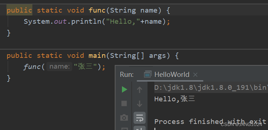Click the italic 'out' field reference
The width and height of the screenshot is (268, 130).
[60, 22]
